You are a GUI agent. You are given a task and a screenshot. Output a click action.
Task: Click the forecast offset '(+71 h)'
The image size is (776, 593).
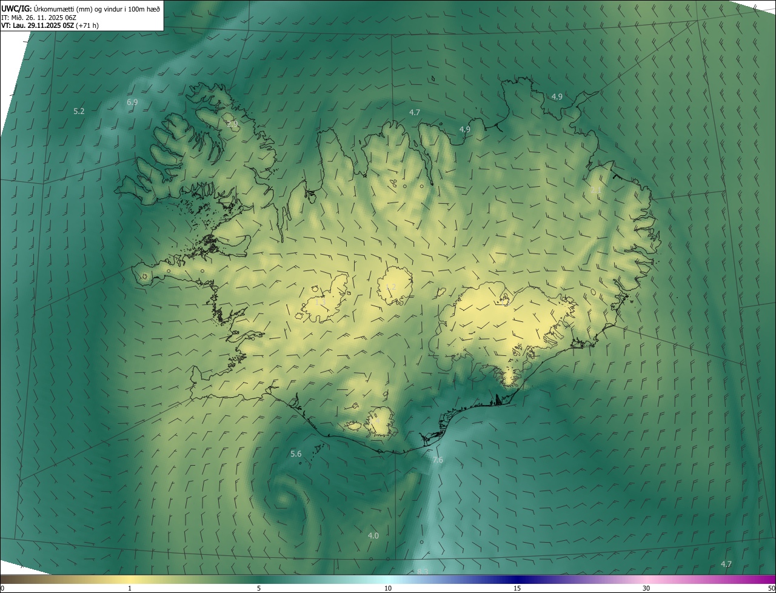coord(88,25)
